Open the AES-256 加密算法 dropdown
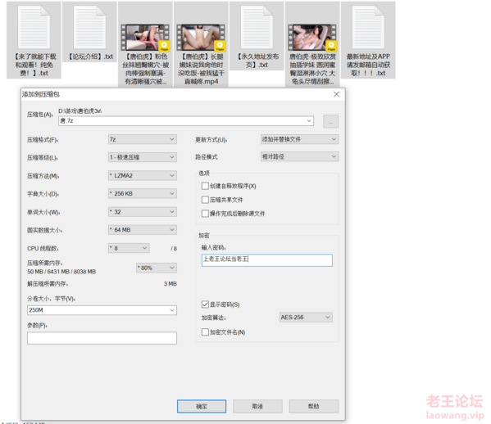 point(306,318)
